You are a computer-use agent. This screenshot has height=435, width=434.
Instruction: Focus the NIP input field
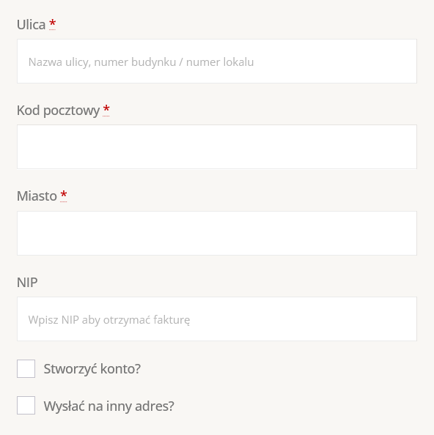217,319
